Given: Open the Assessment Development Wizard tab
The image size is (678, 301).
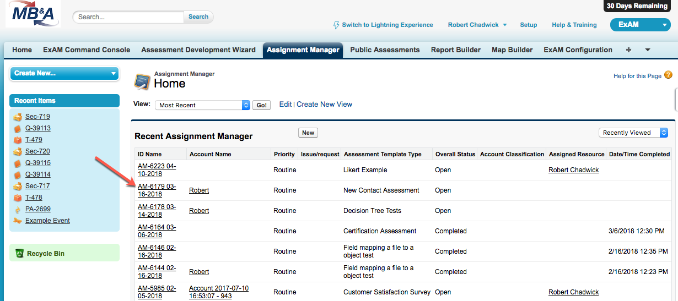Looking at the screenshot, I should pyautogui.click(x=198, y=50).
